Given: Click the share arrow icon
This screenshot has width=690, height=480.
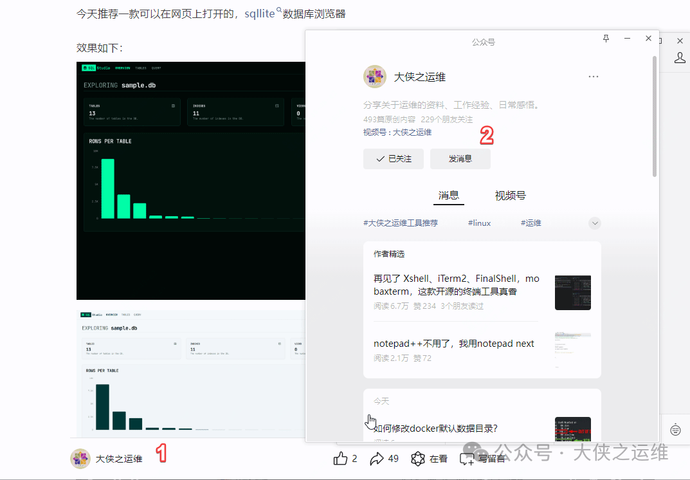Looking at the screenshot, I should pos(377,458).
